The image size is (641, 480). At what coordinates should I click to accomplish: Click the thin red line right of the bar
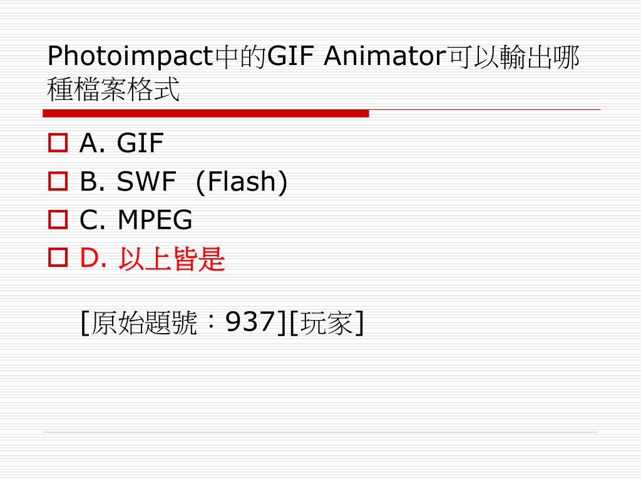[x=485, y=109]
